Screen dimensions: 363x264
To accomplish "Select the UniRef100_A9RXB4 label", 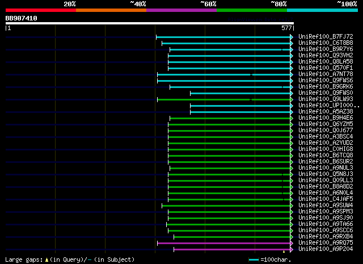I will [x=326, y=237].
